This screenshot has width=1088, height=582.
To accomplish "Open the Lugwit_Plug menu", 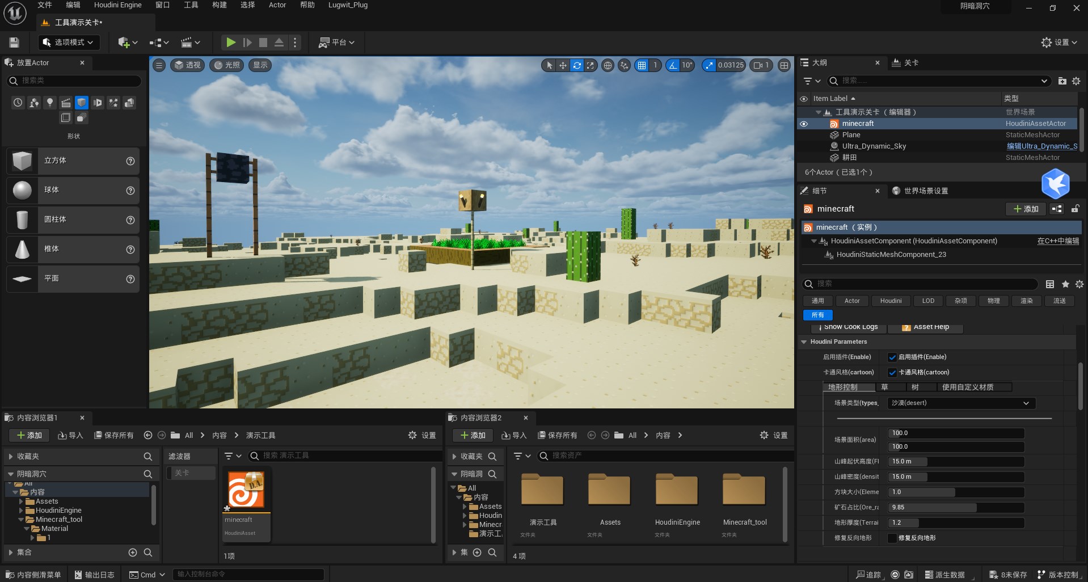I will pyautogui.click(x=348, y=5).
